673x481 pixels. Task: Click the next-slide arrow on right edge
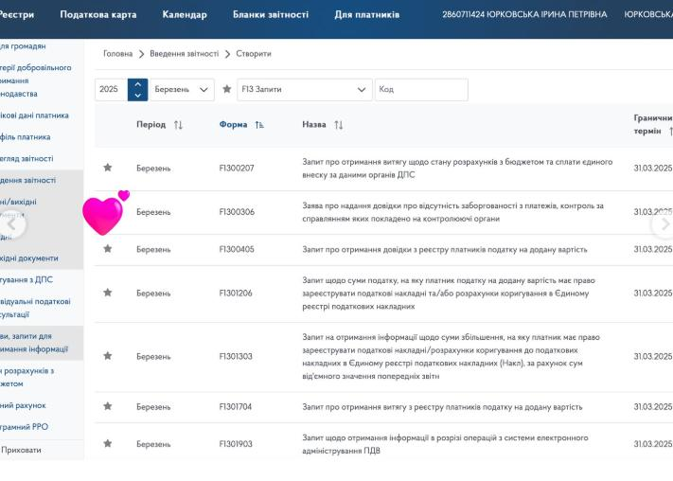(664, 223)
